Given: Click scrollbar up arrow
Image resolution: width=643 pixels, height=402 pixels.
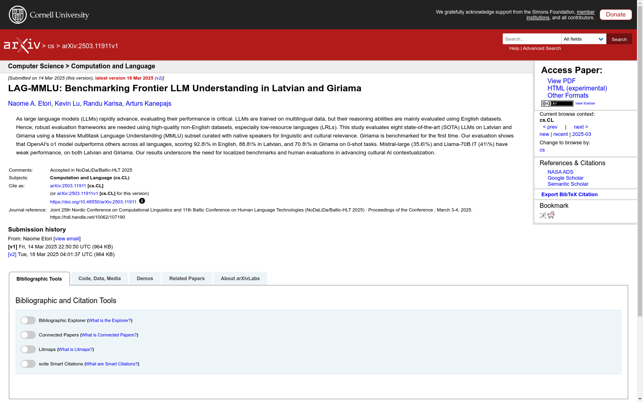Looking at the screenshot, I should pyautogui.click(x=640, y=3).
